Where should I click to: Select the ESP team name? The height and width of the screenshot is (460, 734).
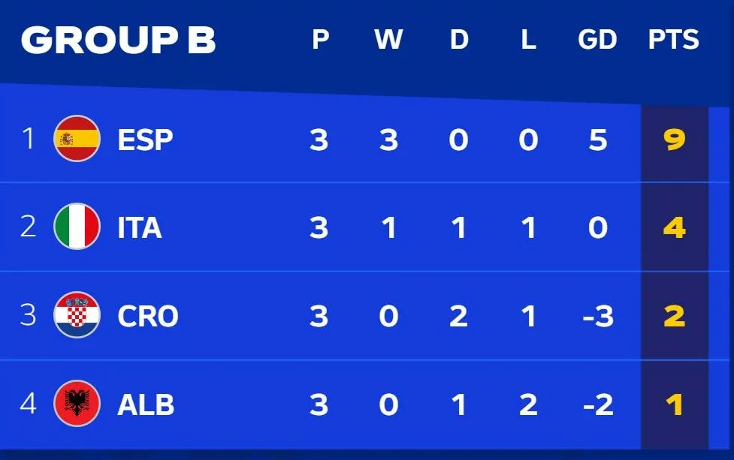pyautogui.click(x=145, y=140)
